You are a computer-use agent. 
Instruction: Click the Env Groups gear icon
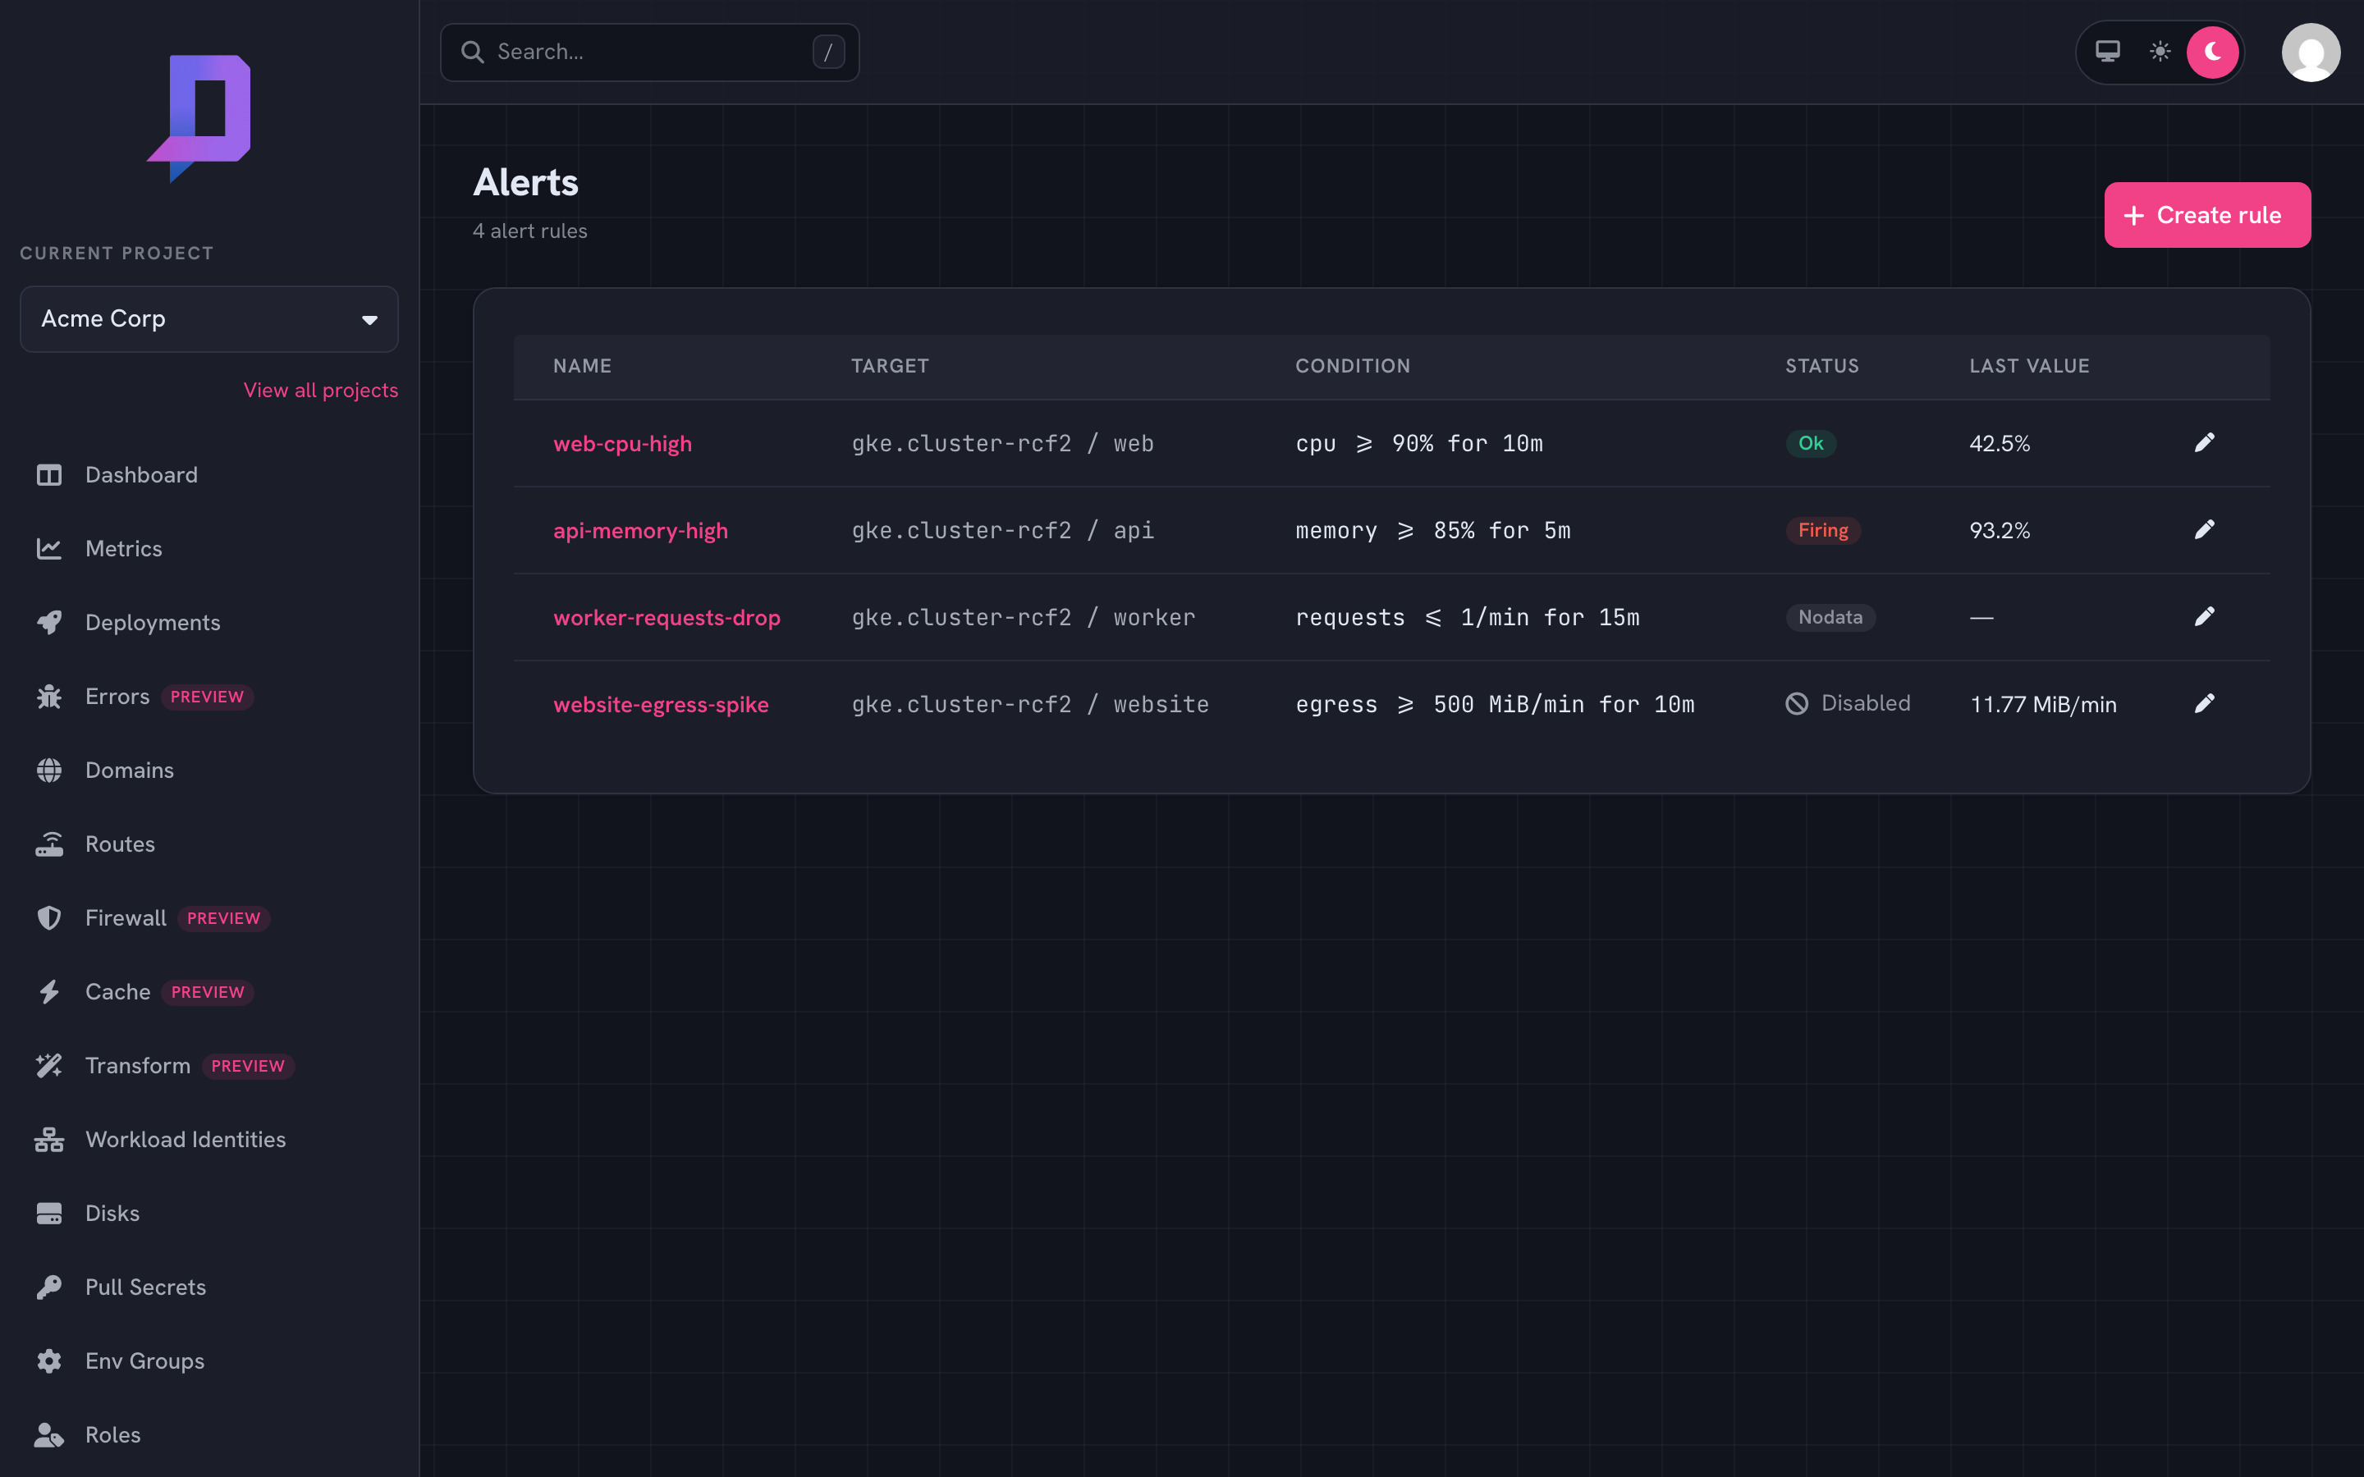click(x=49, y=1360)
